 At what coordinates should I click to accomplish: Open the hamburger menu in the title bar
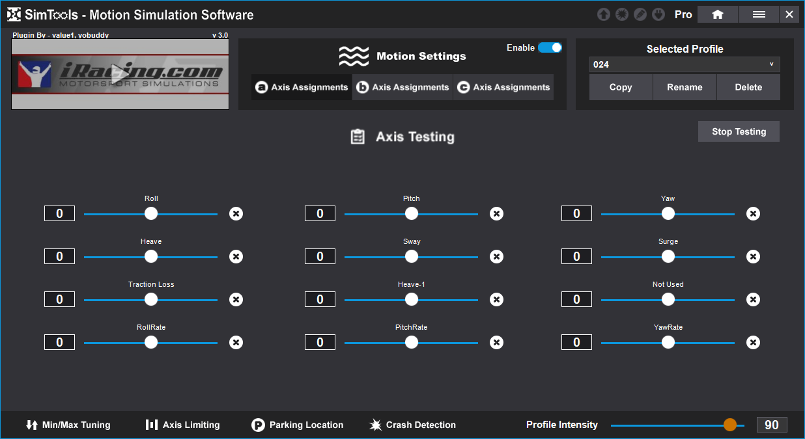[758, 14]
